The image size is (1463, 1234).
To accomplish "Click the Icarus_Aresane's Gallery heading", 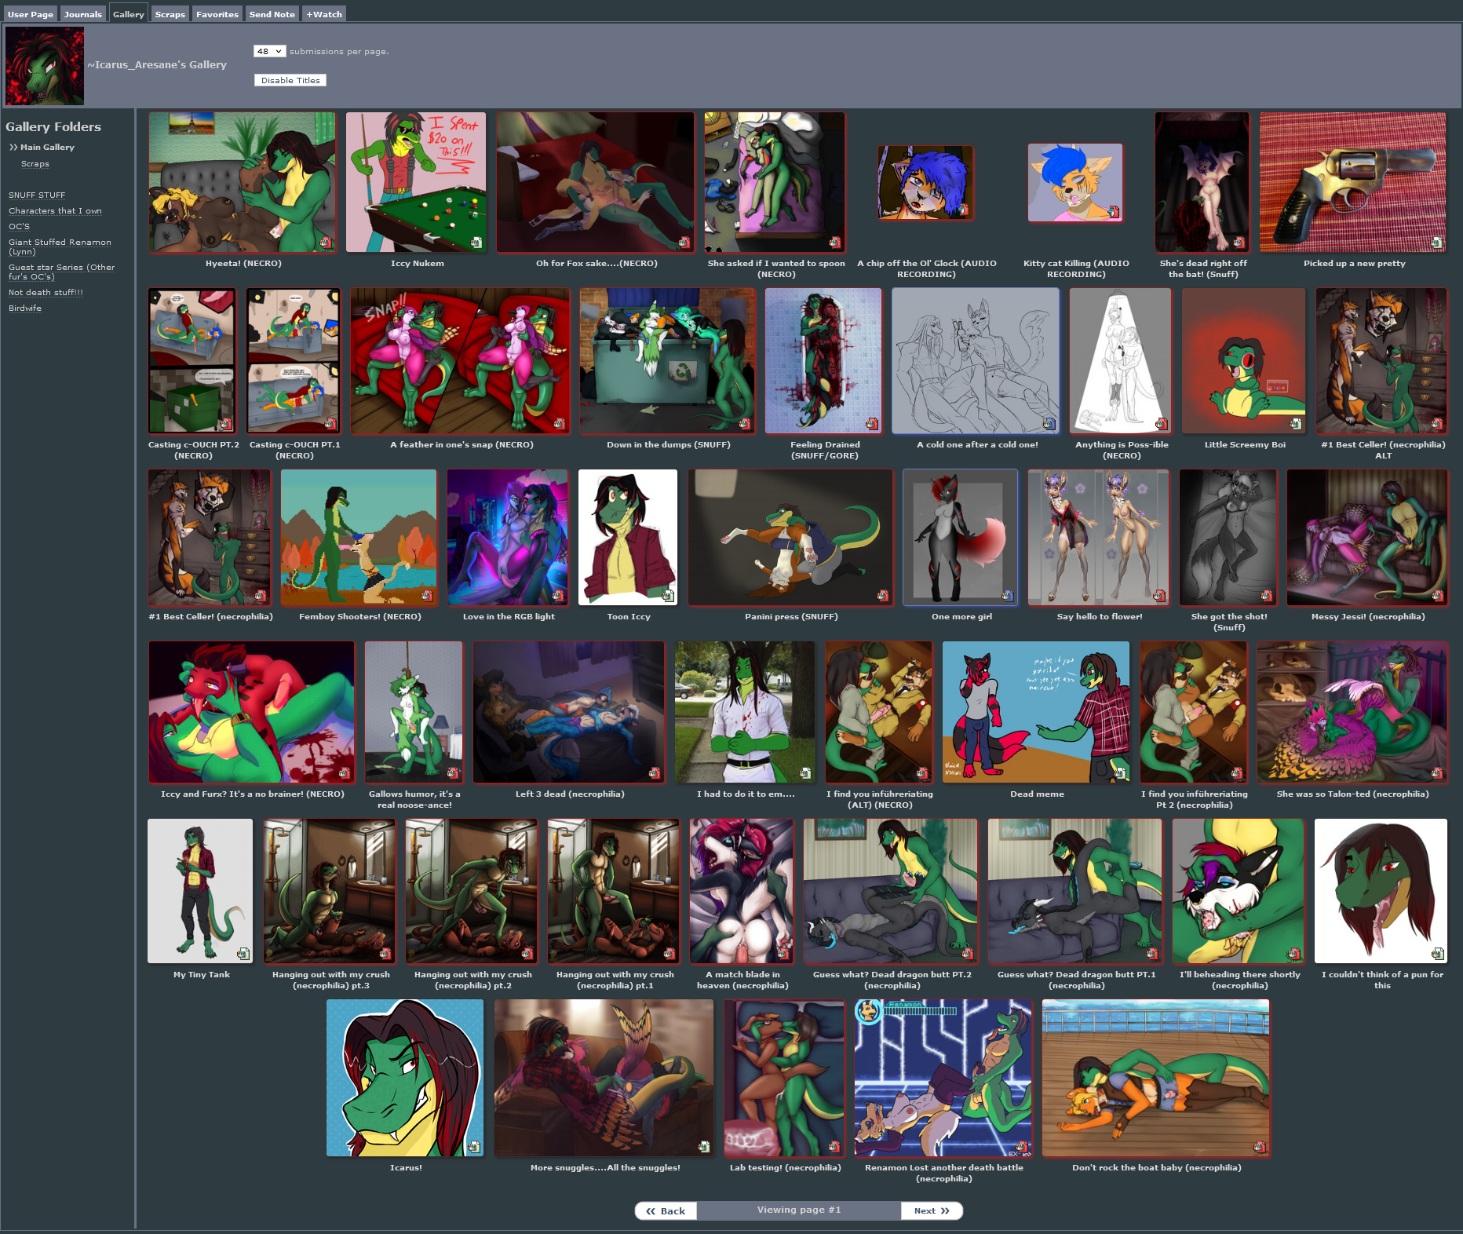I will click(157, 64).
